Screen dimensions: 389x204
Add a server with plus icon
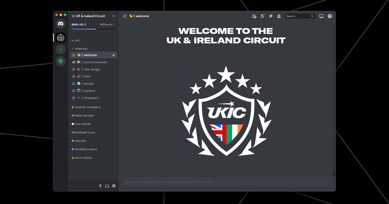(61, 49)
